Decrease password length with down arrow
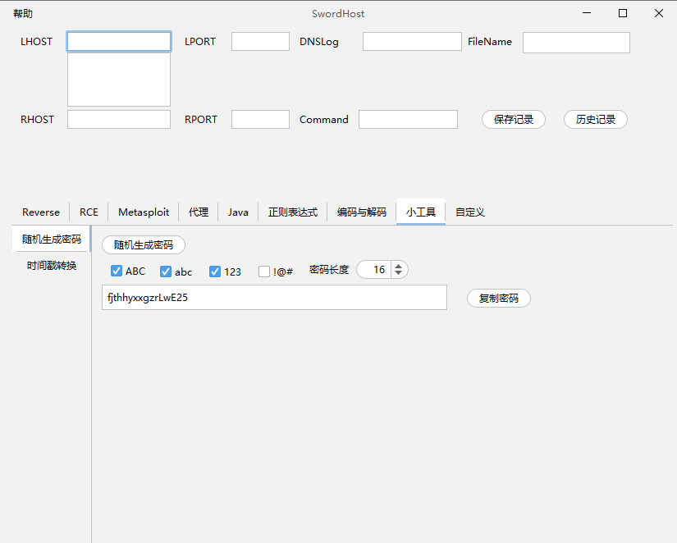The height and width of the screenshot is (543, 677). (x=399, y=273)
